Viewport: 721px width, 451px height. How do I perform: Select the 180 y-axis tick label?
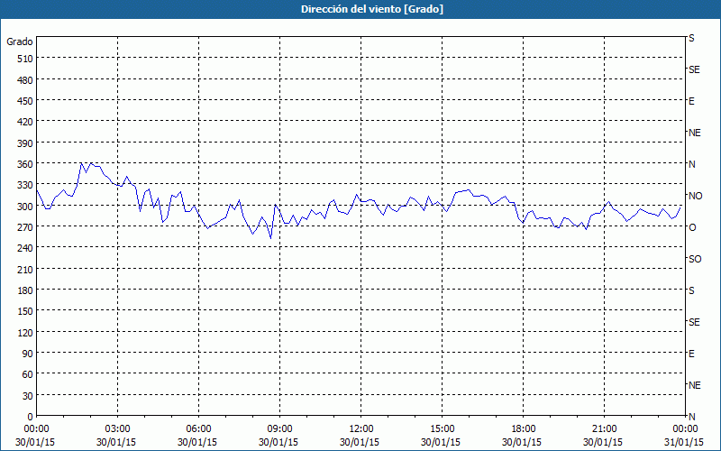(23, 290)
